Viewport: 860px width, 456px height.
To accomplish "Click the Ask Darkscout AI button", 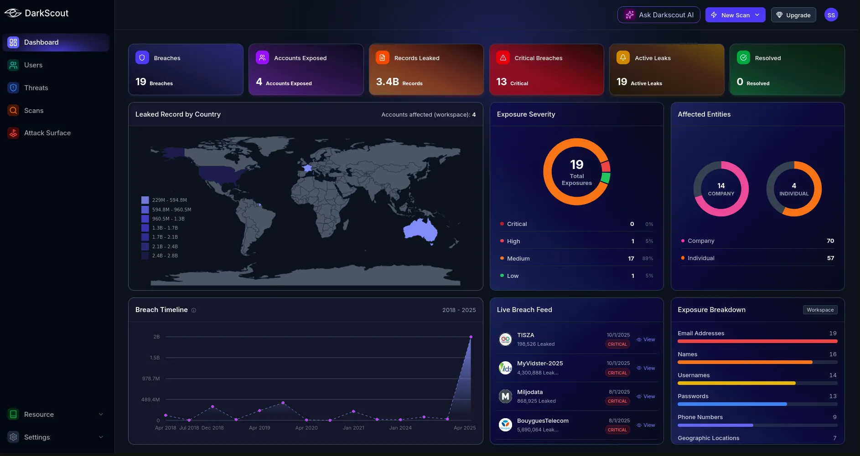I will coord(658,15).
